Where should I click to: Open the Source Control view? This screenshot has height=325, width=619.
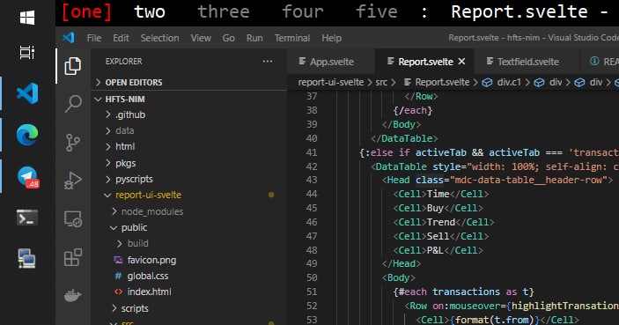73,142
